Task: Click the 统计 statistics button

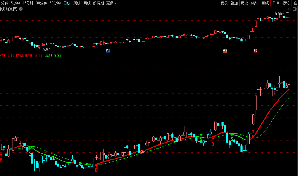Action: pyautogui.click(x=255, y=3)
